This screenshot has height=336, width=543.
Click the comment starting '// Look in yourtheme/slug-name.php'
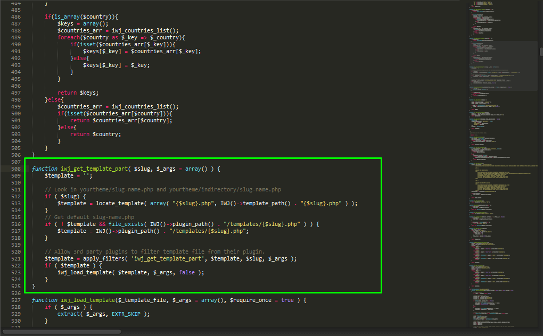[x=163, y=189]
